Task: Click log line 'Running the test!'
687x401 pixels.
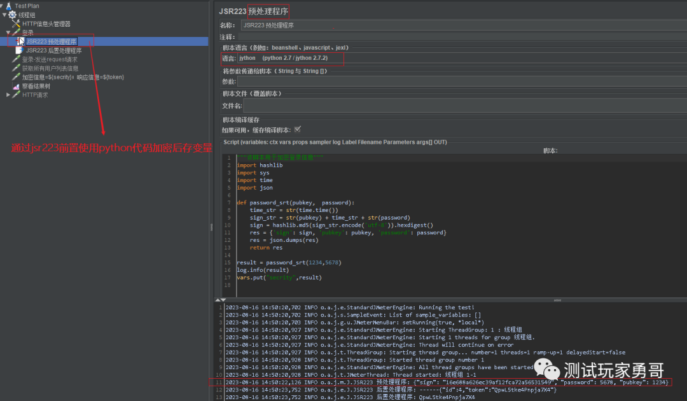Action: point(350,307)
